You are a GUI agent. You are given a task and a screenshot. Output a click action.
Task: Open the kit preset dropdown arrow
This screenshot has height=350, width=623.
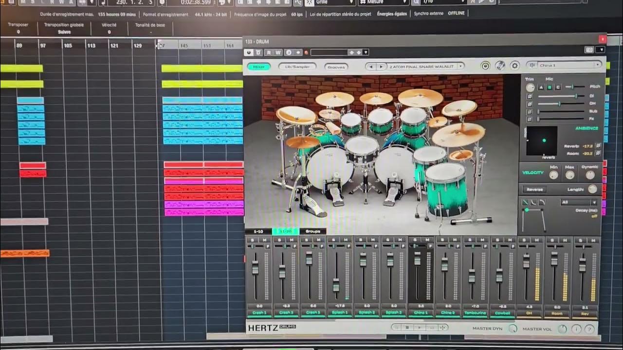459,67
